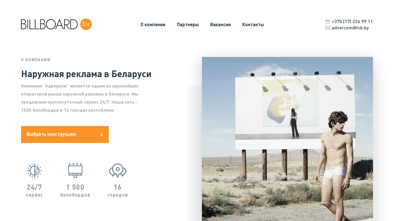
Task: Click the '1 500 биллбордов' statistic text
Action: point(75,191)
